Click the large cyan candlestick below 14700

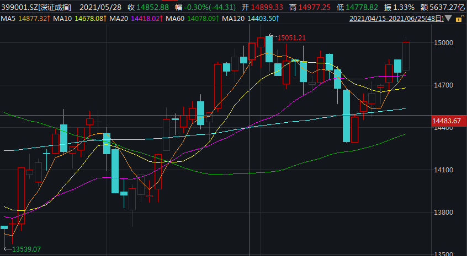pos(346,116)
